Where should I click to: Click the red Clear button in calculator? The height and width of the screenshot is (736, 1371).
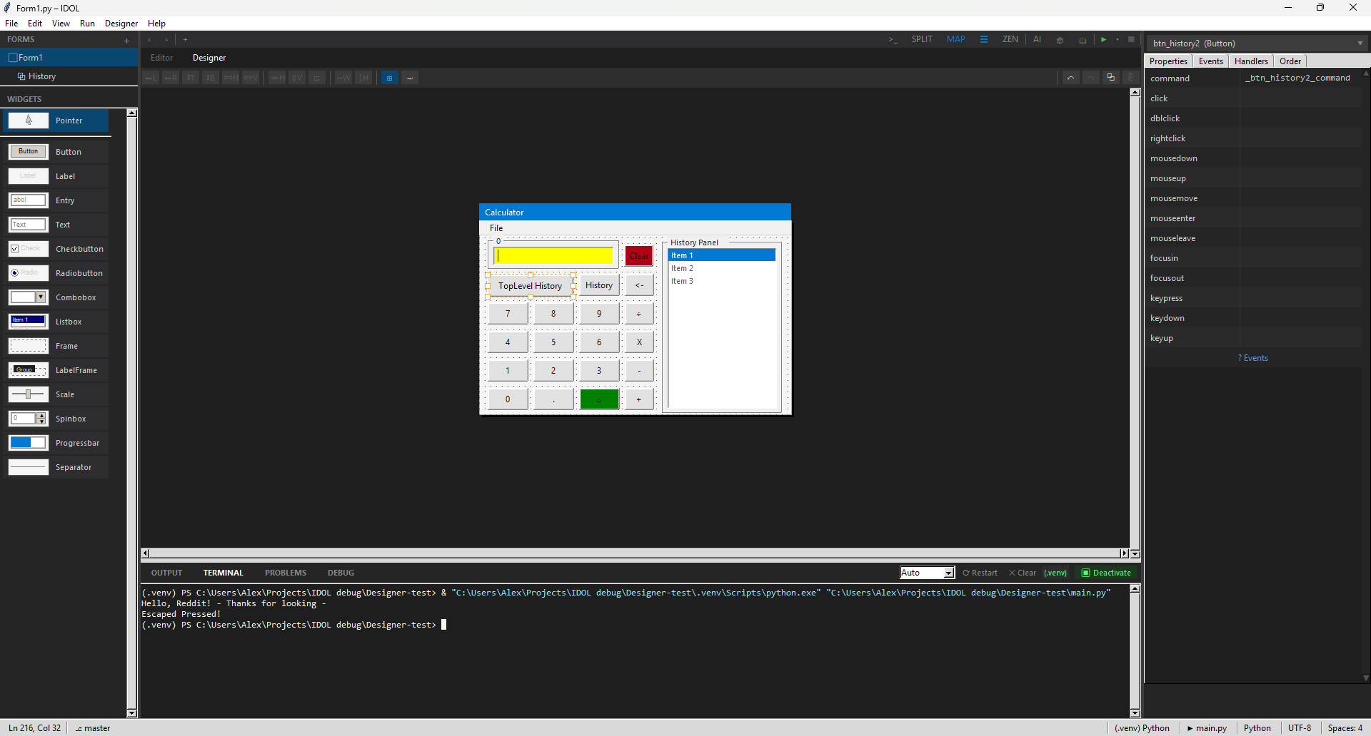coord(639,256)
